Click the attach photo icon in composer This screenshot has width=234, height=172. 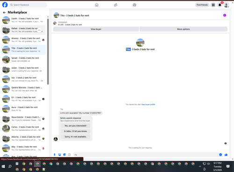[x=59, y=155]
